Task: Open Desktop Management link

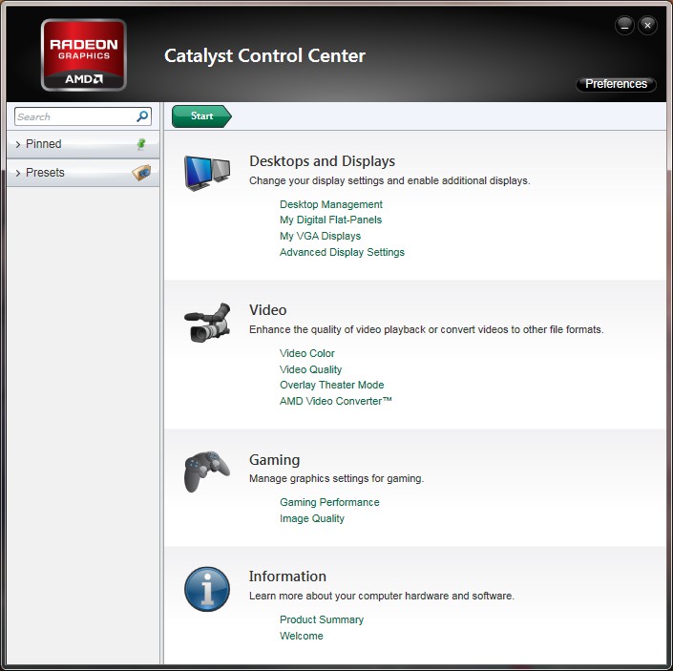Action: coord(331,204)
